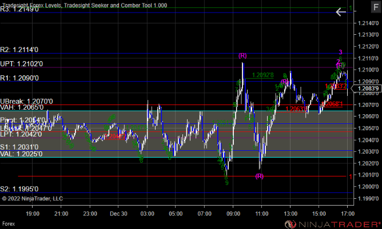Click the red 1.2063'0 price annotation
382x229 pixels.
[x=296, y=109]
